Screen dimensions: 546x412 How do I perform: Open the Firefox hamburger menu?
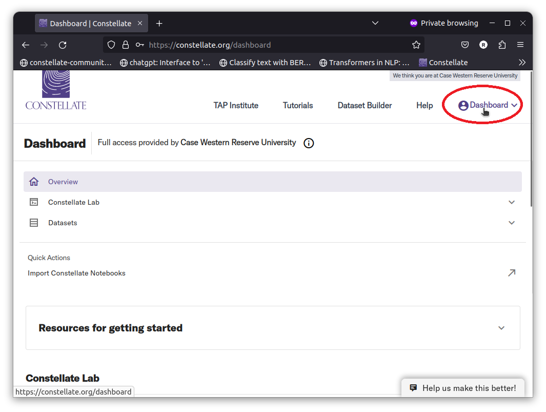(520, 45)
